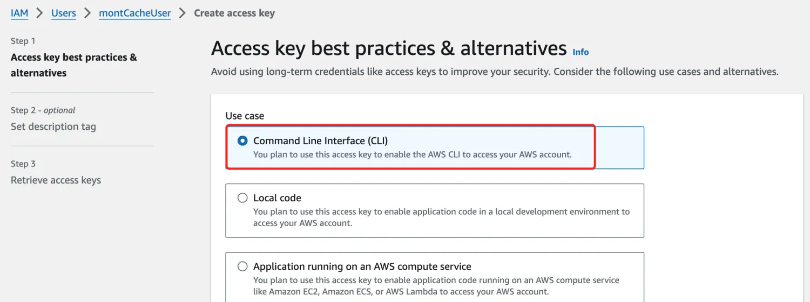Screen dimensions: 810x302
Task: Click the Create access key breadcrumb text
Action: pos(234,13)
